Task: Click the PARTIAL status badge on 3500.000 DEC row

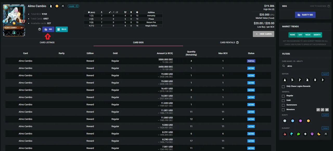Action: 251,61
